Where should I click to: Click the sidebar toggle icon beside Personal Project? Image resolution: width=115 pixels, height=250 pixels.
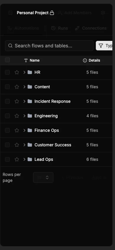click(10, 13)
